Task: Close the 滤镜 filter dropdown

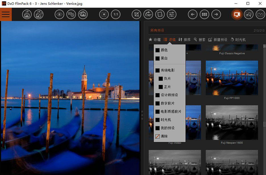Action: [x=169, y=40]
